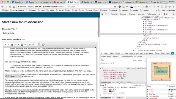Click the undo arrow in the editor toolbar
The width and height of the screenshot is (176, 99).
click(x=19, y=45)
